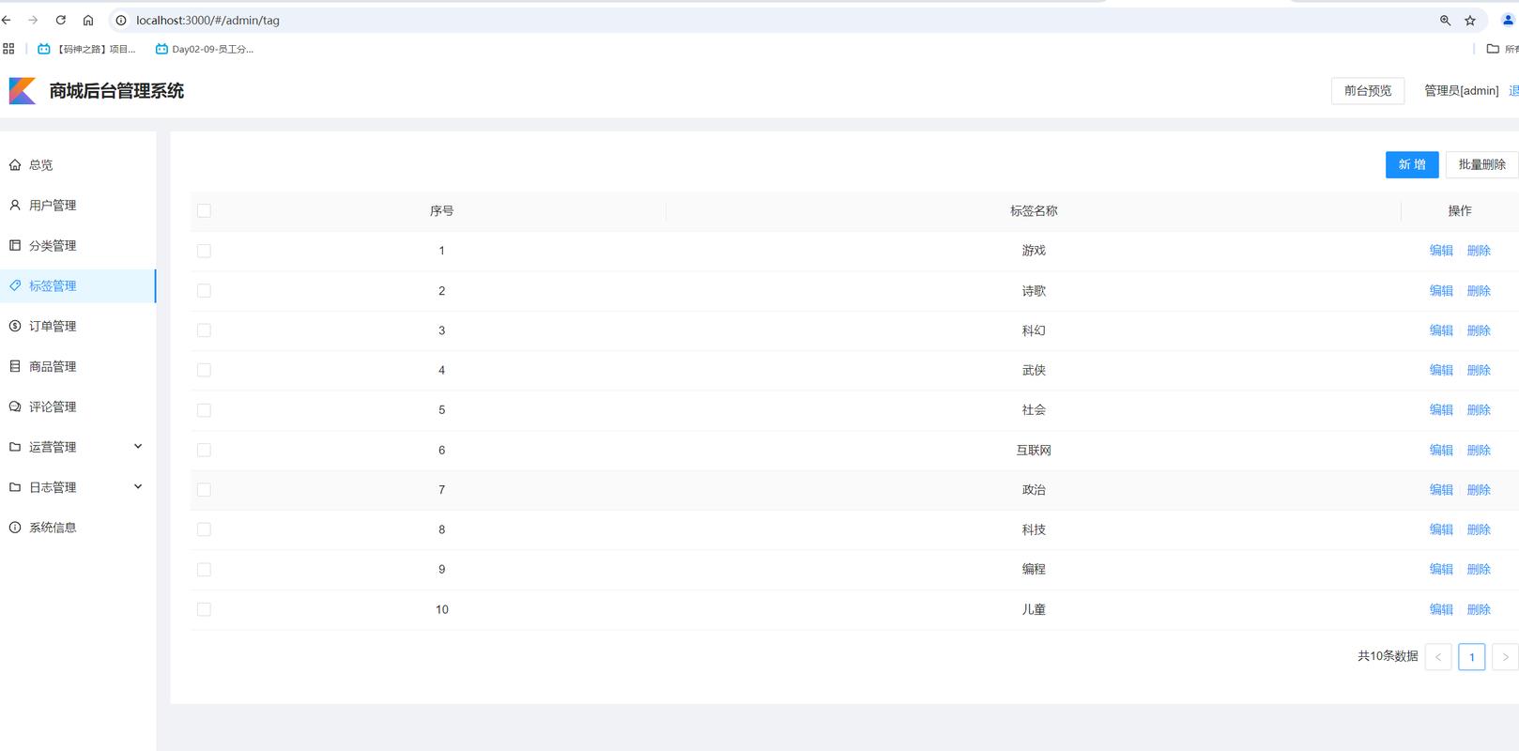Check the box for the 科幻 row
The width and height of the screenshot is (1519, 751).
tap(204, 330)
